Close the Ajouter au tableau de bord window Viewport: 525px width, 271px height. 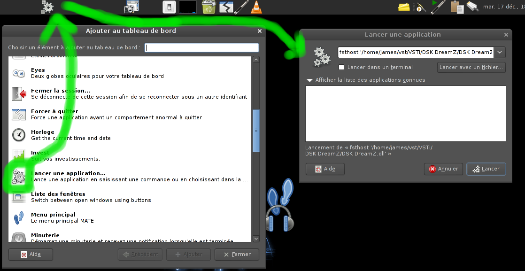pyautogui.click(x=260, y=31)
